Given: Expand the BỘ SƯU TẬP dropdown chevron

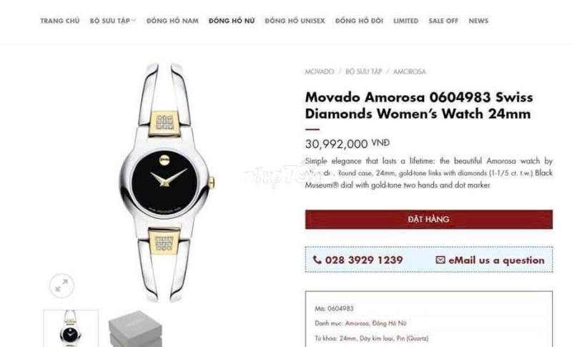Looking at the screenshot, I should (134, 21).
